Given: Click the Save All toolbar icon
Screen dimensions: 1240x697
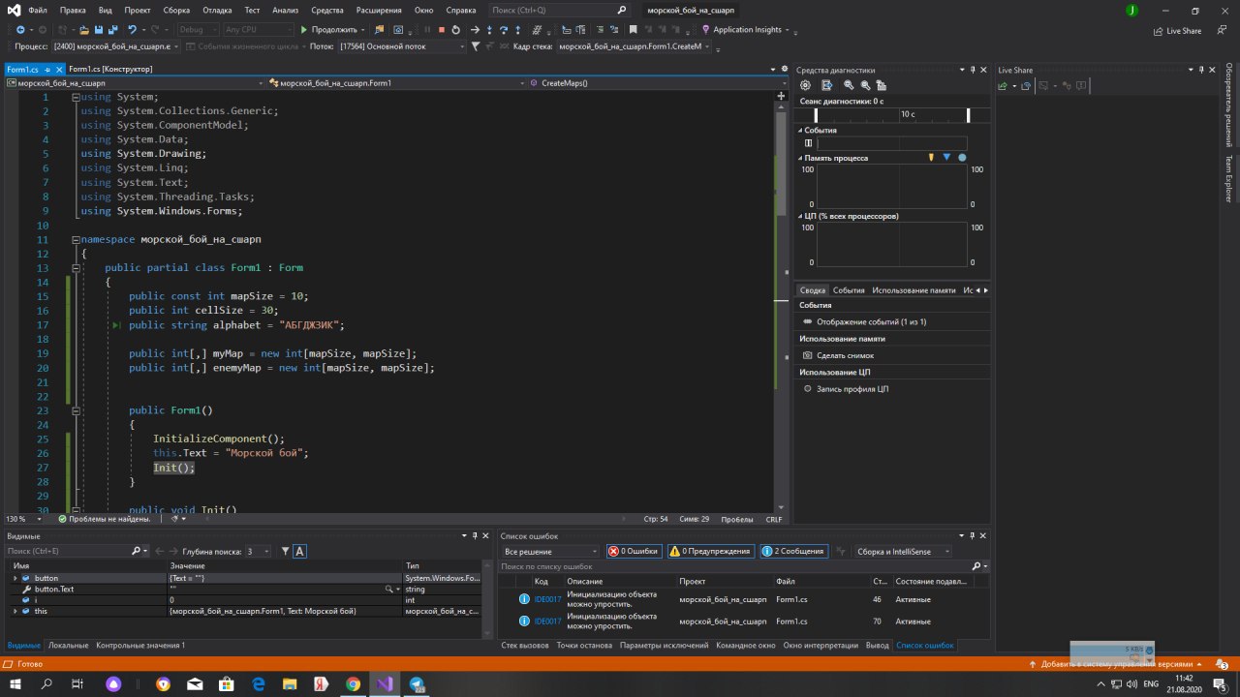Looking at the screenshot, I should tap(113, 30).
